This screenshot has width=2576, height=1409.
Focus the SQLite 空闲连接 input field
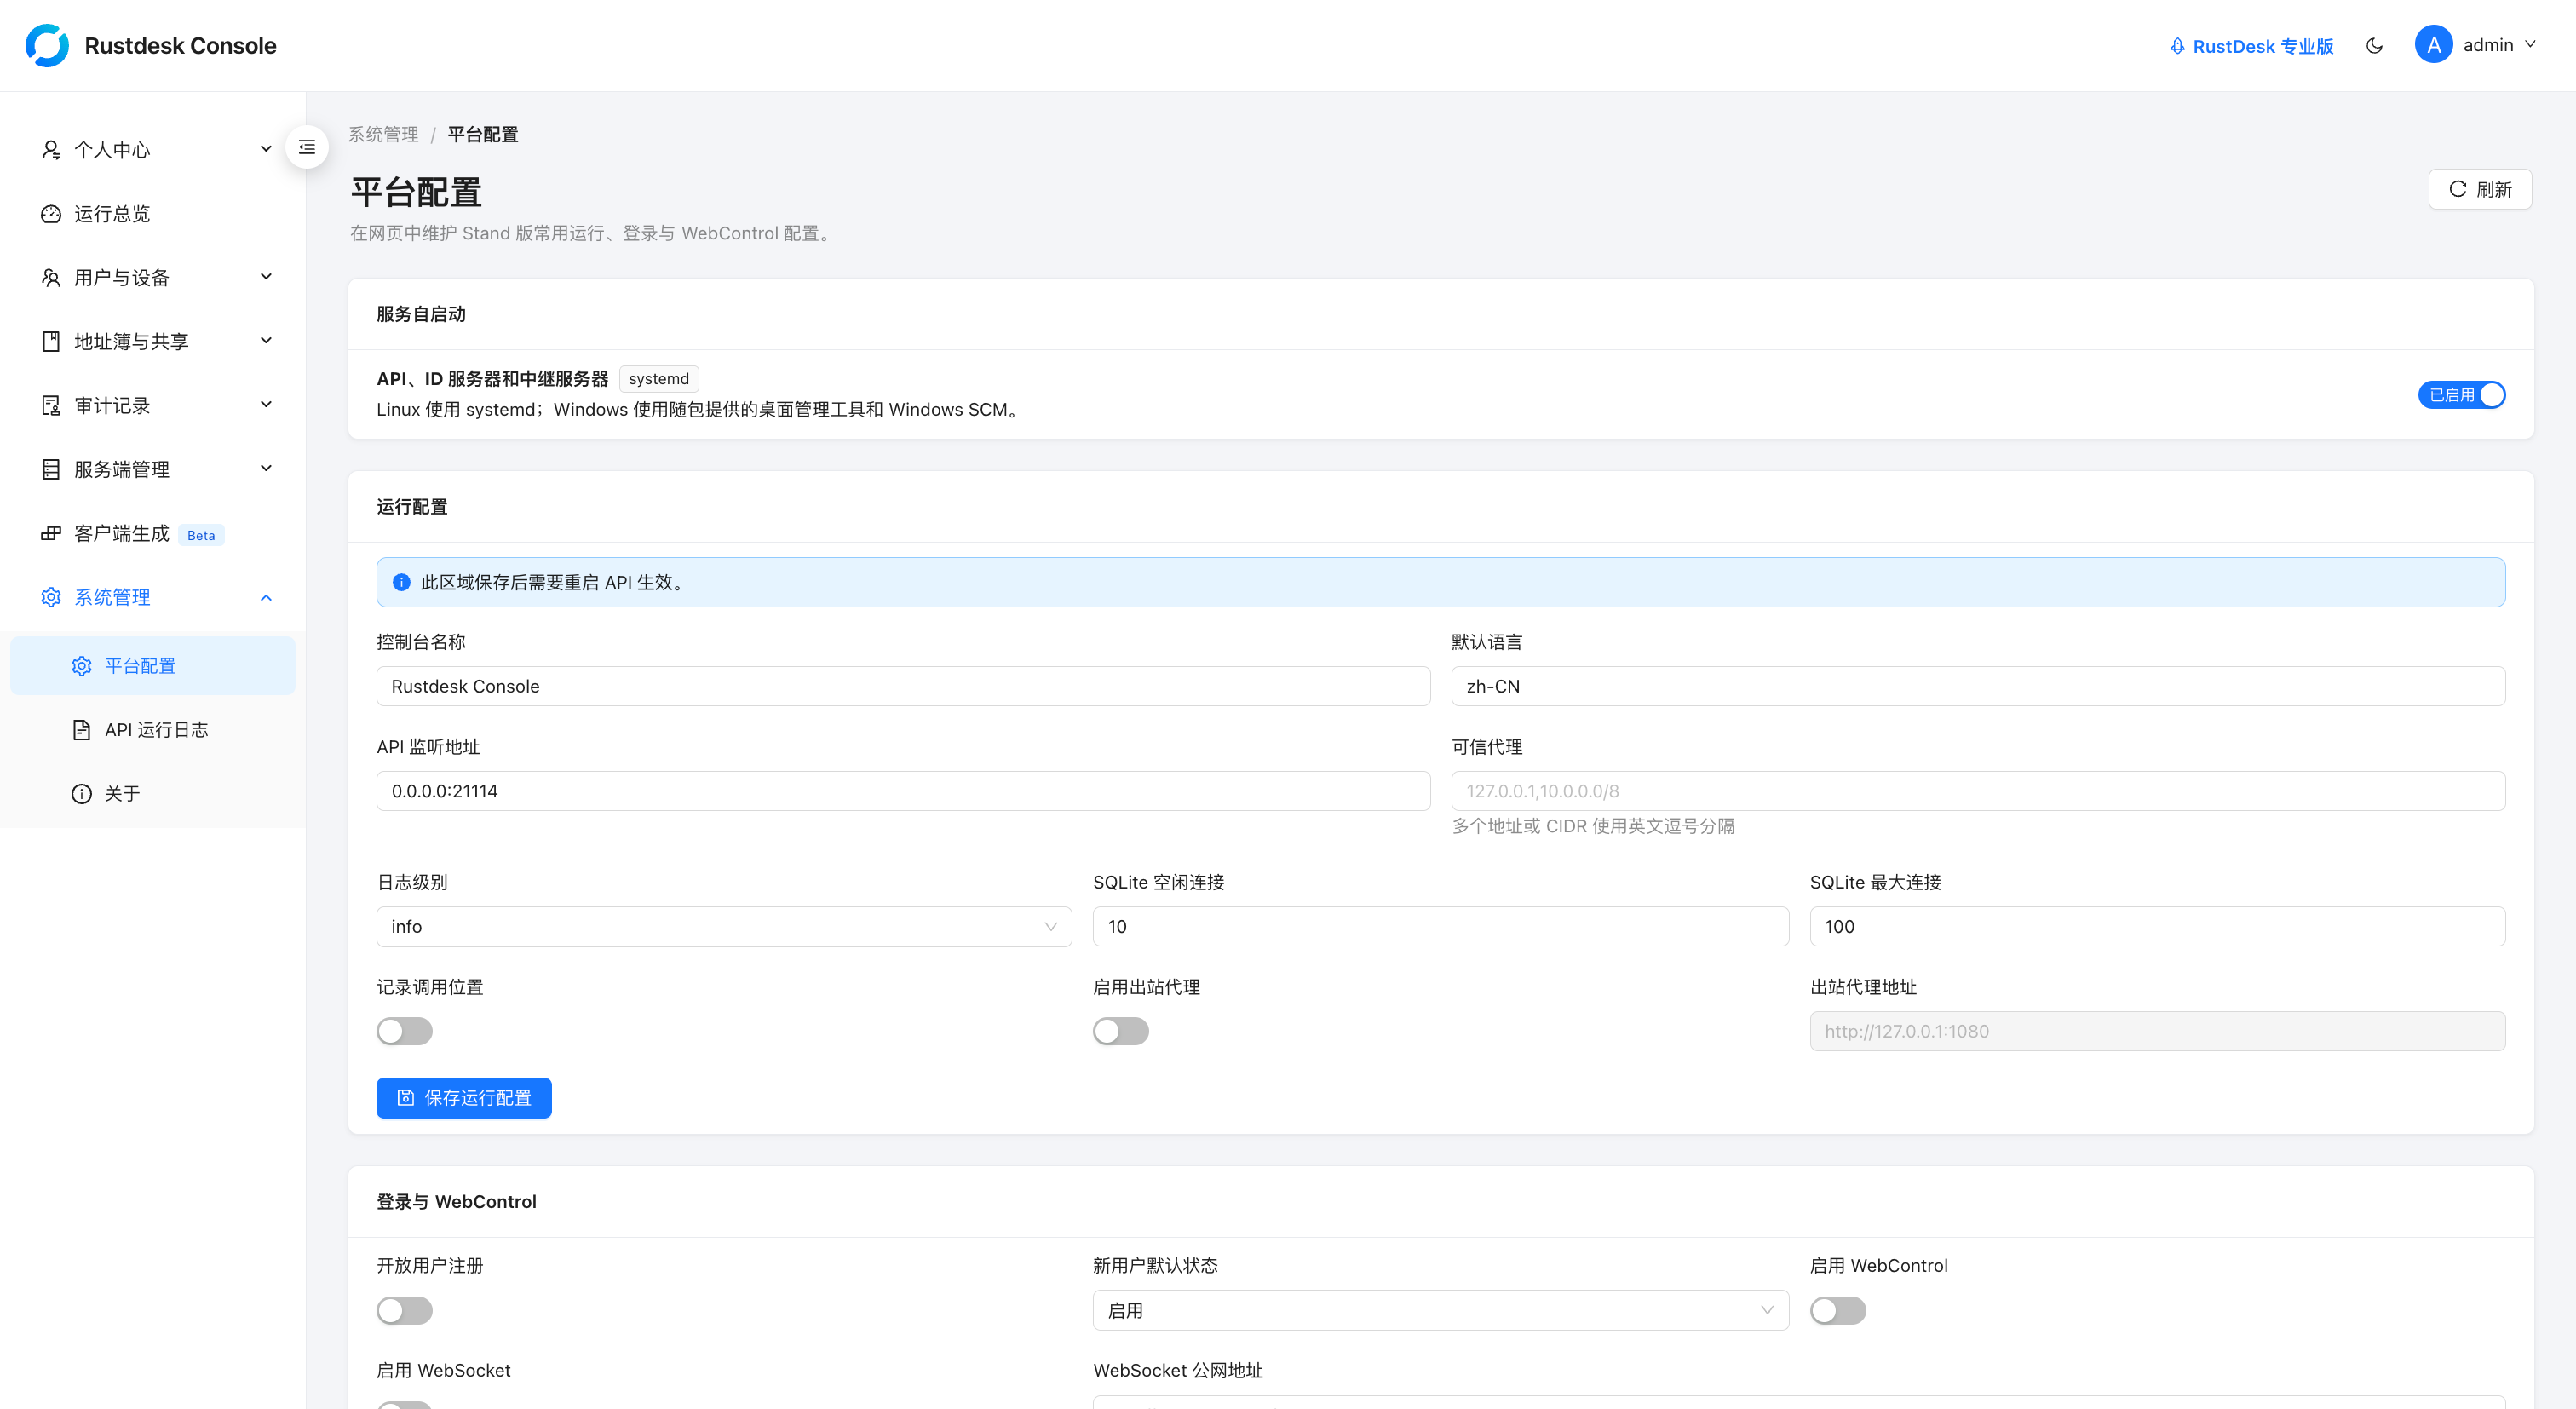(x=1440, y=927)
